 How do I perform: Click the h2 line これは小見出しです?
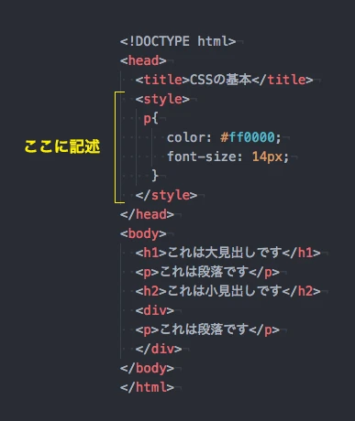click(228, 291)
